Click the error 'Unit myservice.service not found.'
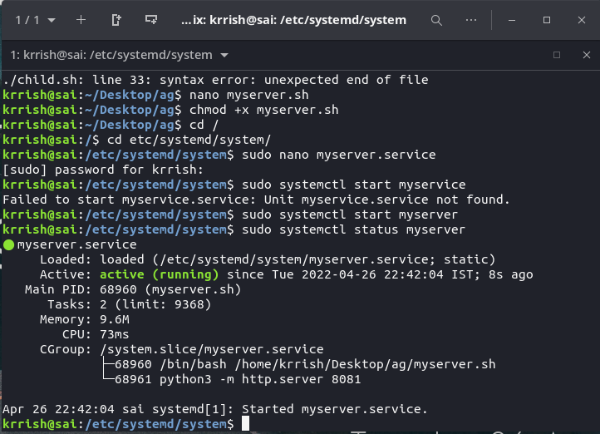The image size is (600, 434). tap(387, 200)
